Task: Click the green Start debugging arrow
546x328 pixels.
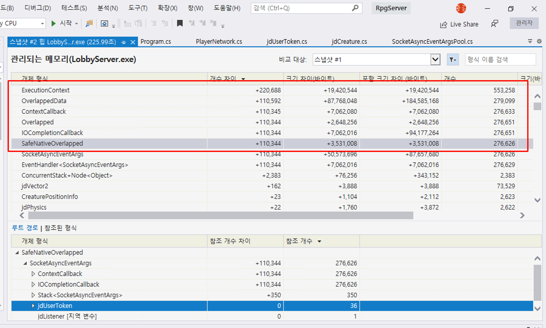Action: pos(53,24)
